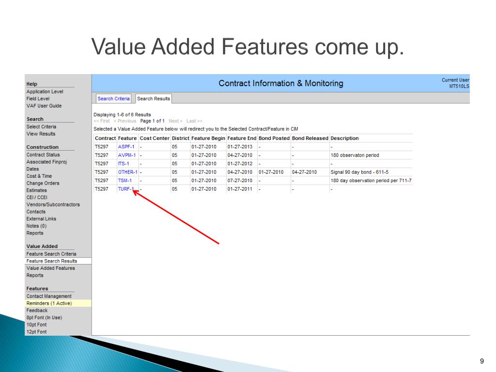496x372 pixels.
Task: Click the << First pagination link
Action: (102, 121)
